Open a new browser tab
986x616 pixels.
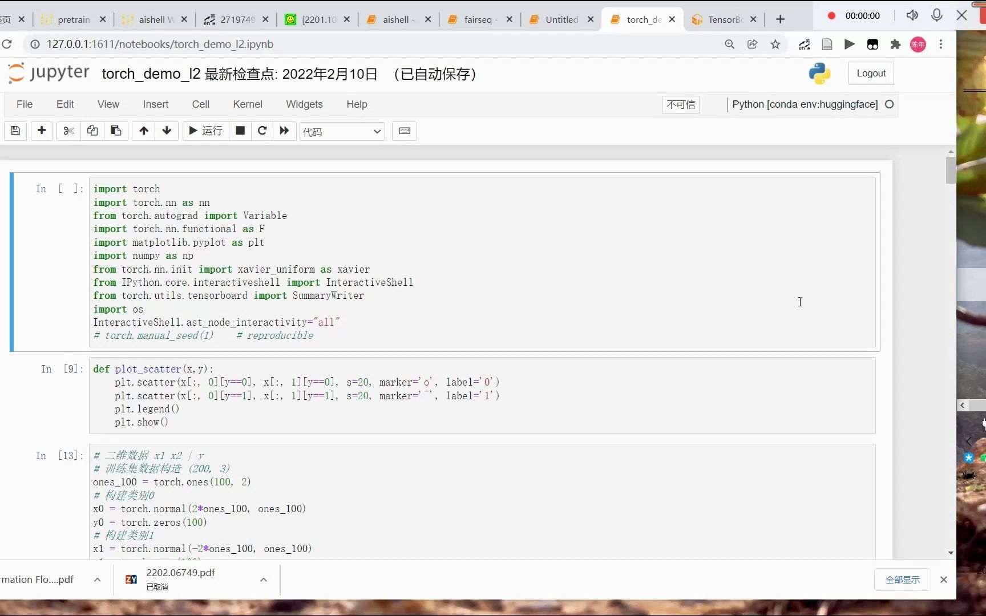pos(780,19)
